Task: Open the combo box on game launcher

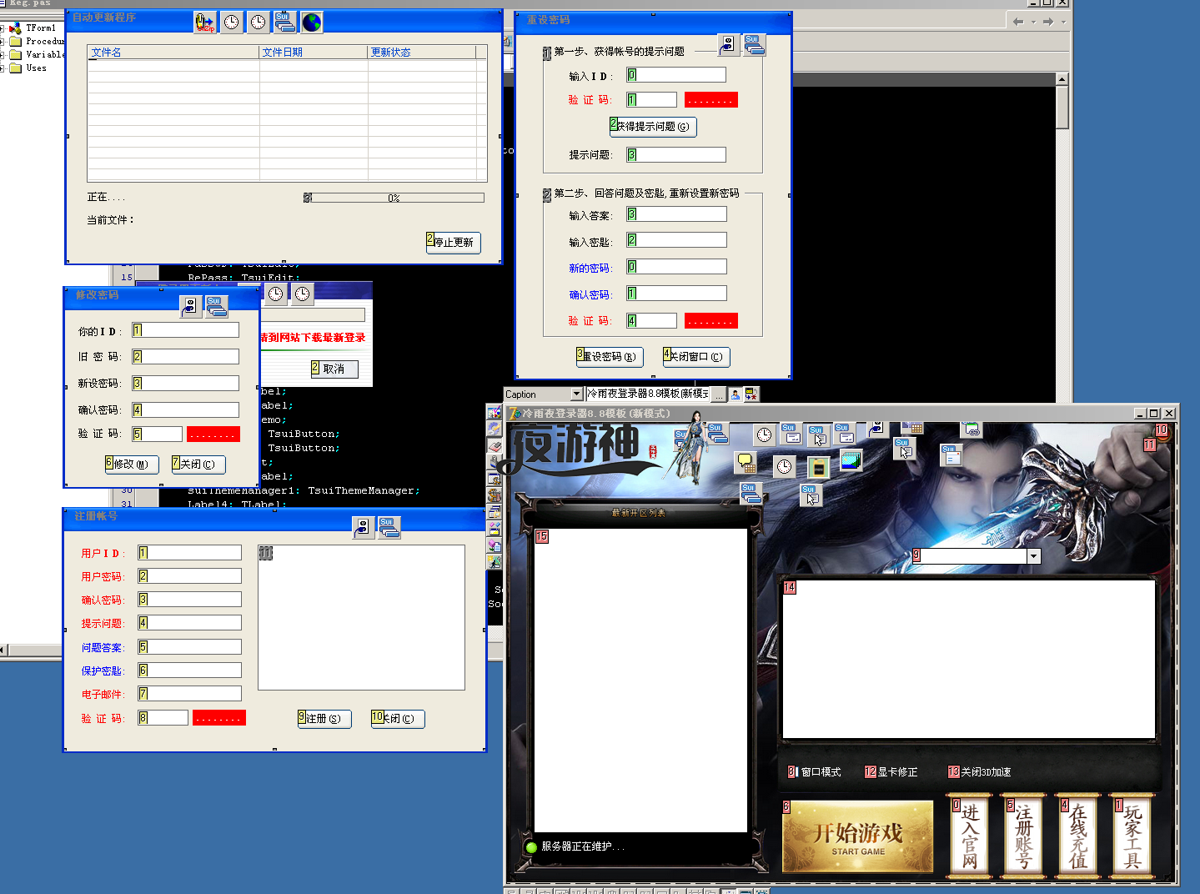Action: [1034, 556]
